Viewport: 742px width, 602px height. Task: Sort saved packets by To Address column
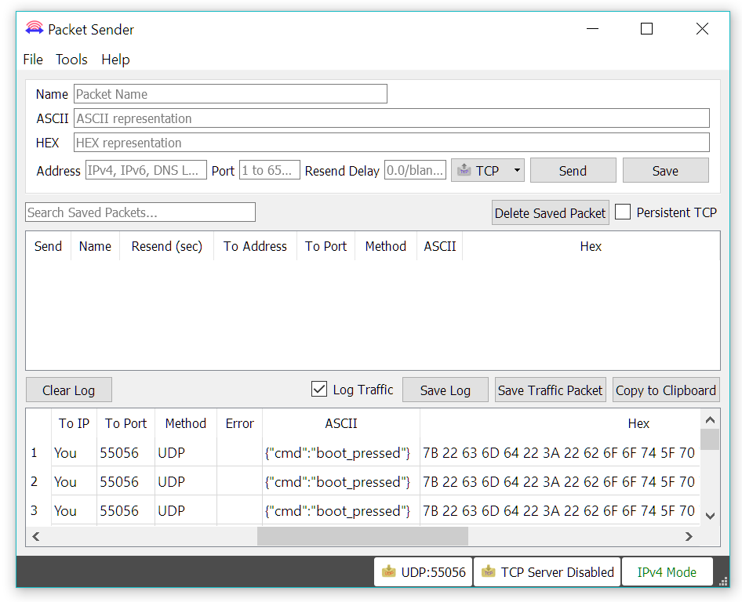pyautogui.click(x=255, y=246)
